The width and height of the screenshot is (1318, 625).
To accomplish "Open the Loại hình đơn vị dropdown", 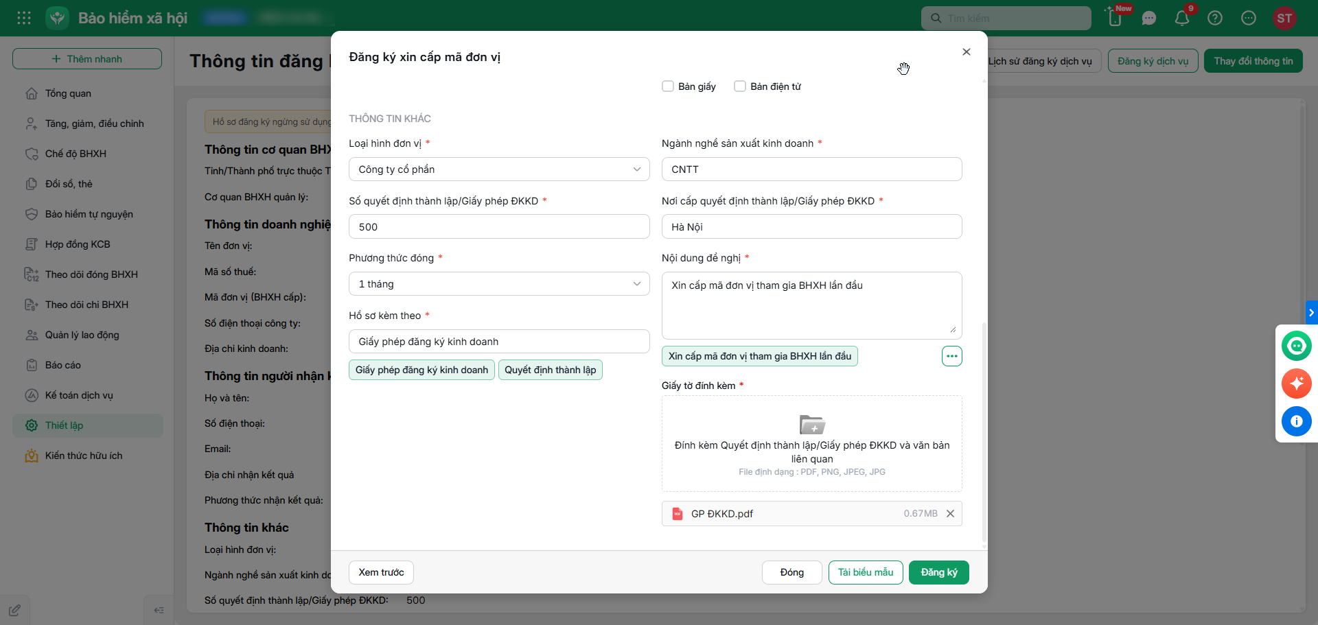I will tap(499, 169).
